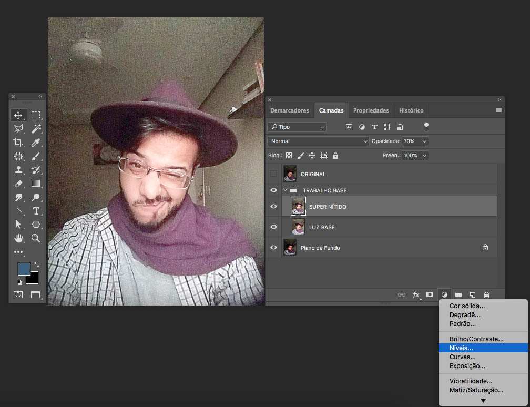Select the Move tool
The width and height of the screenshot is (530, 407).
pos(18,115)
